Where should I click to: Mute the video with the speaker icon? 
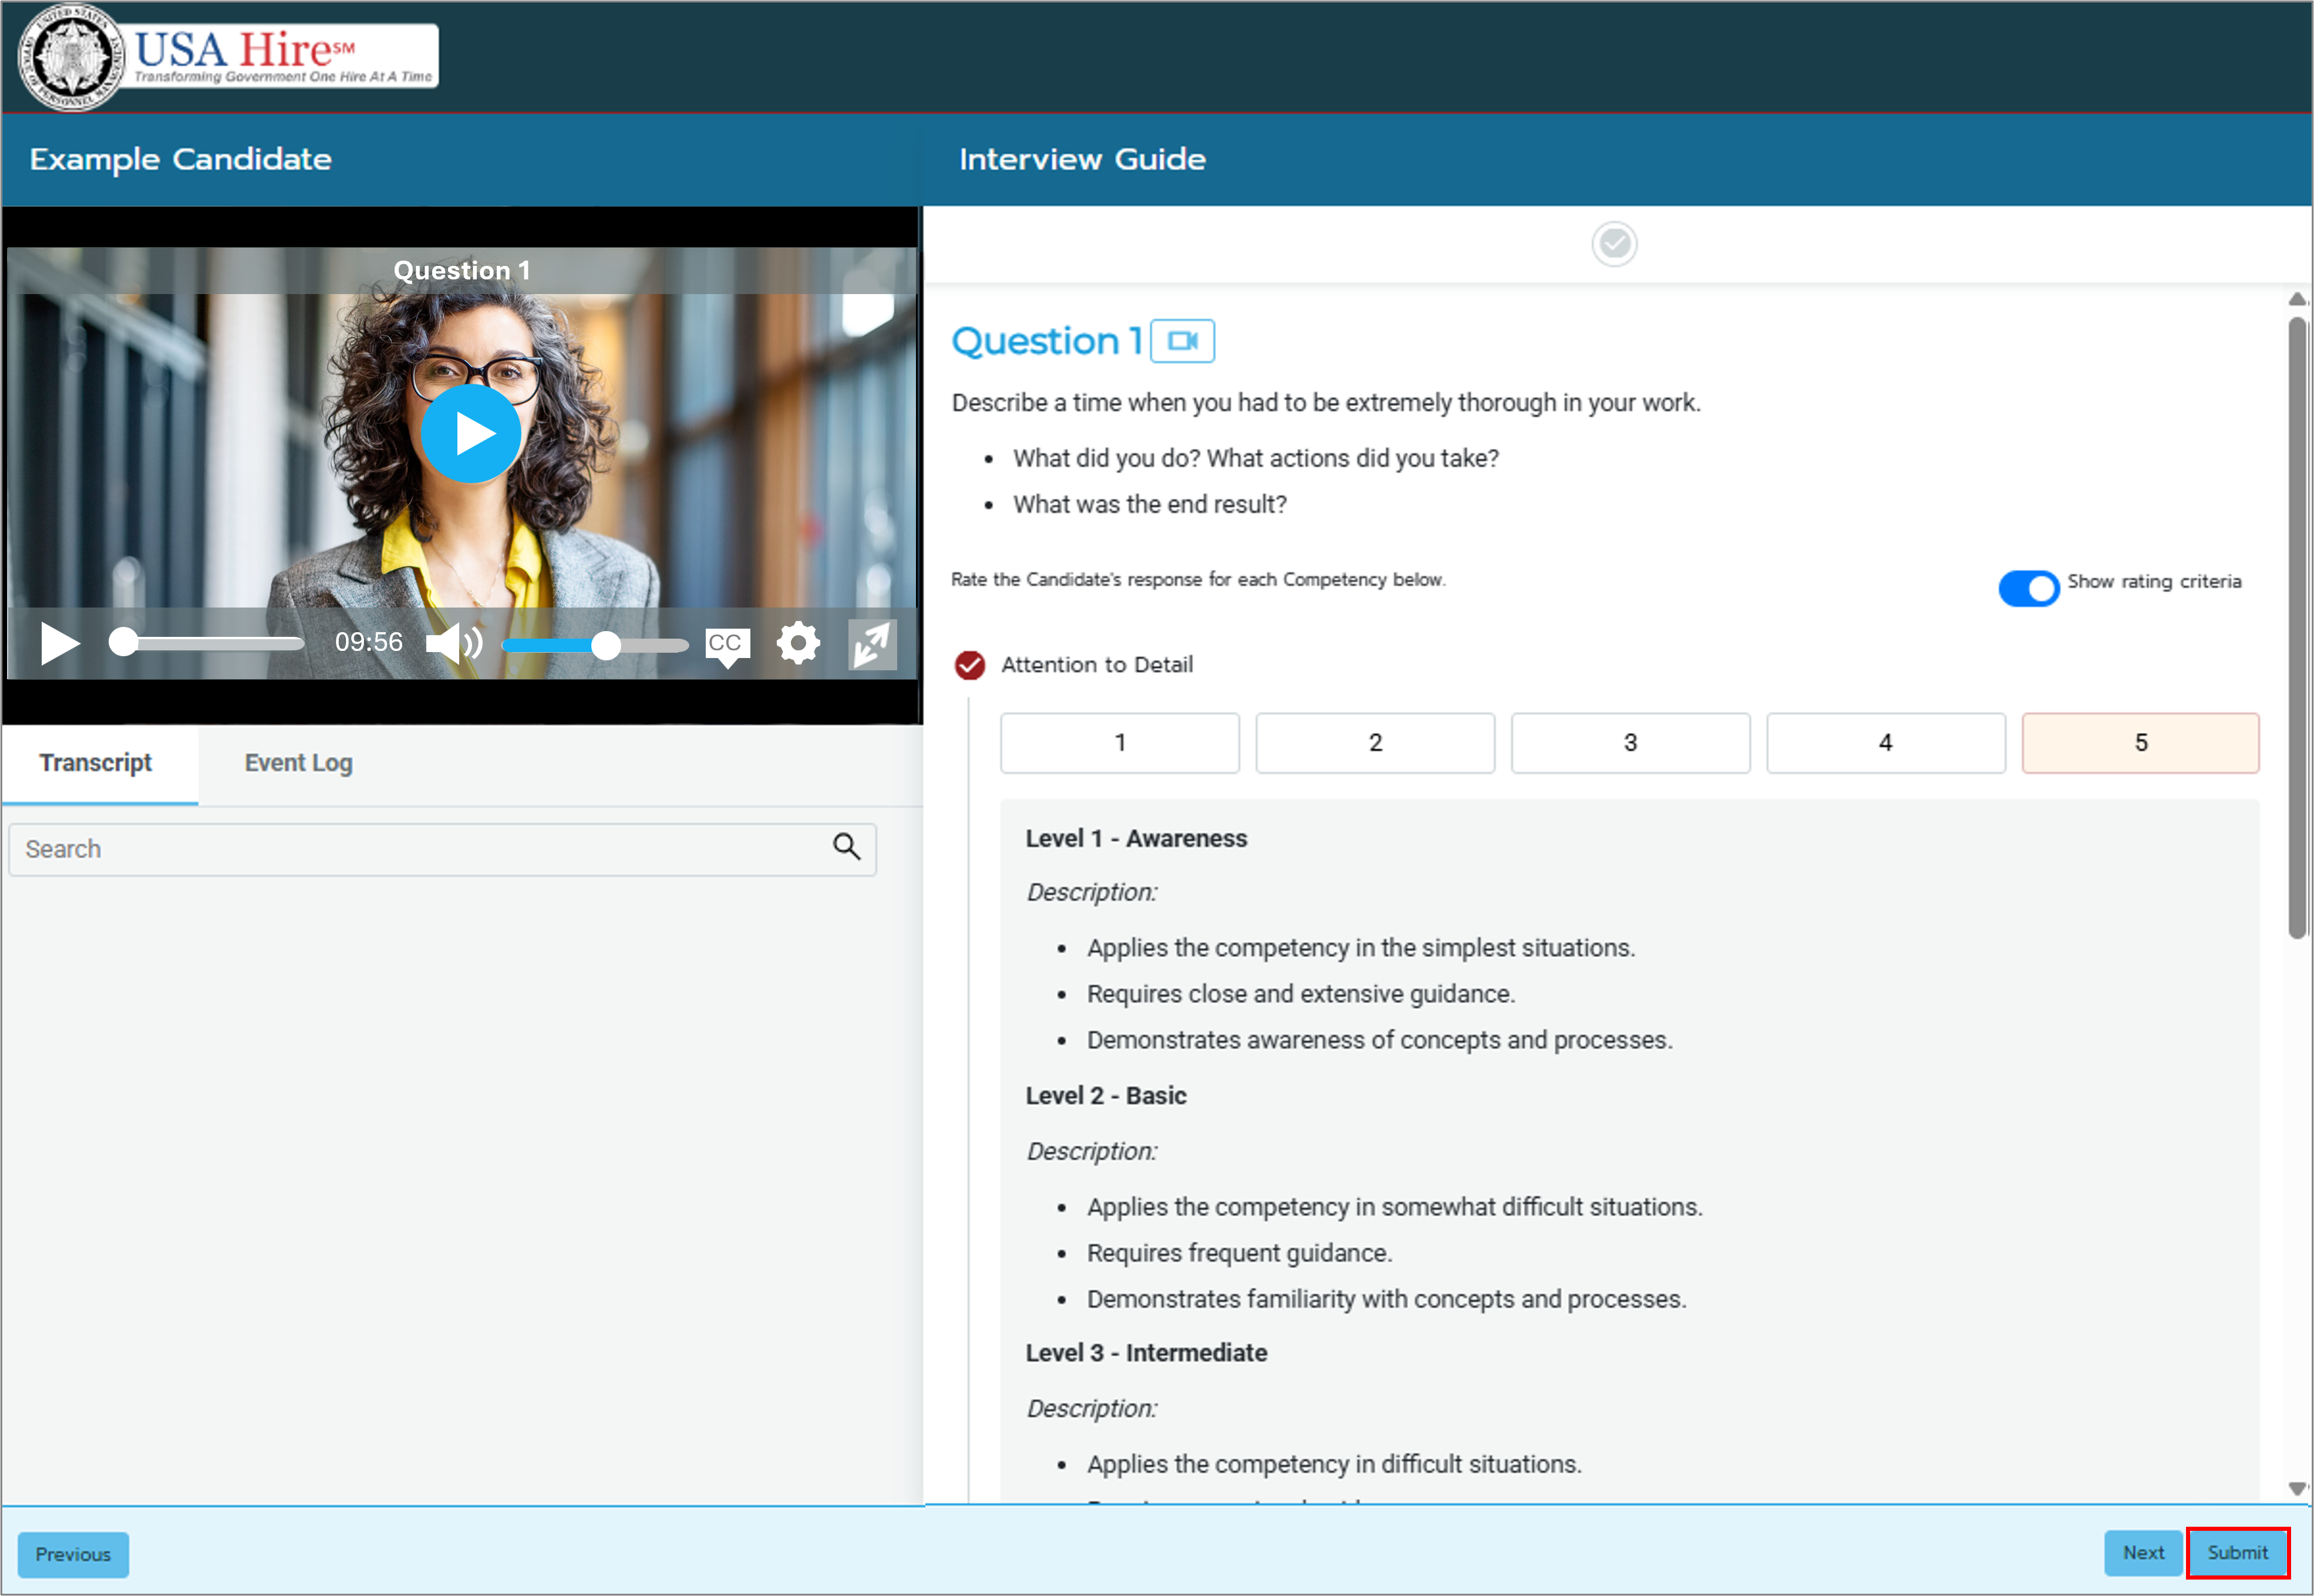(x=454, y=643)
